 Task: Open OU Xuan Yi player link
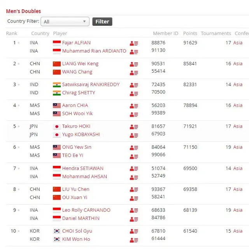coord(75,197)
